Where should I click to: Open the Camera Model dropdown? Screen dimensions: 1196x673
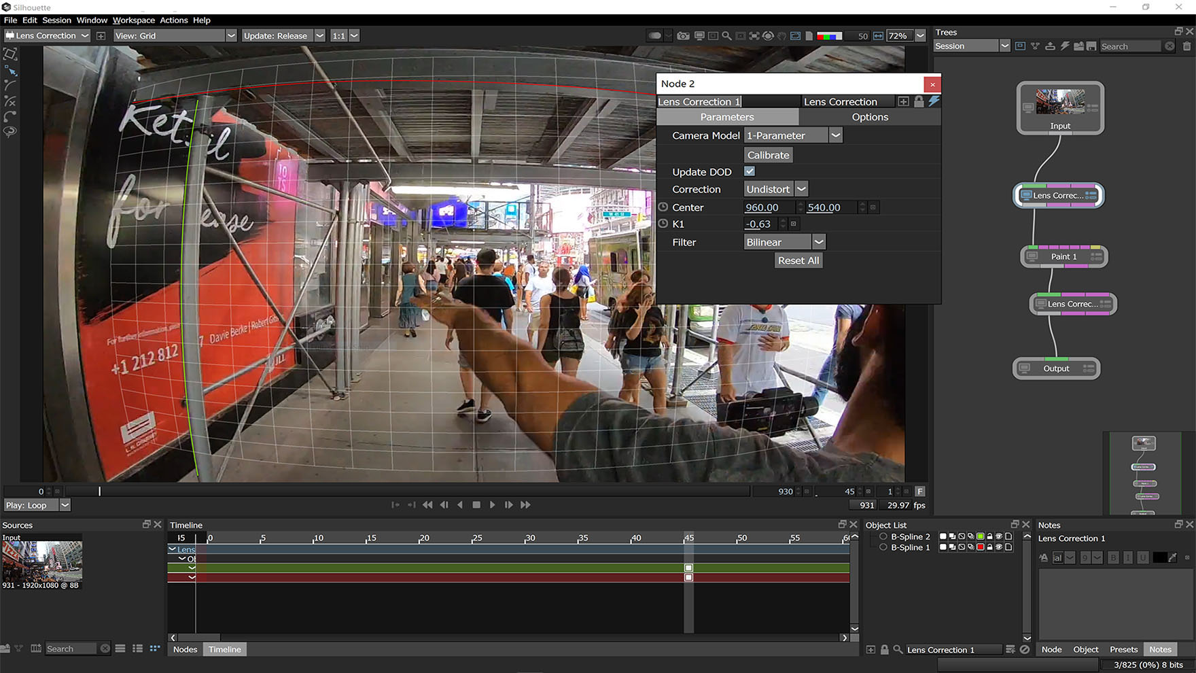tap(836, 135)
